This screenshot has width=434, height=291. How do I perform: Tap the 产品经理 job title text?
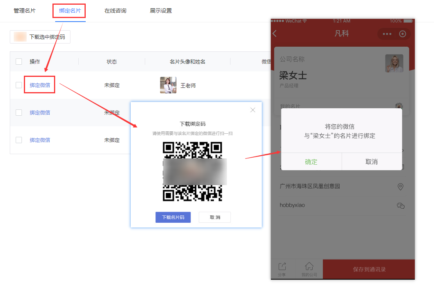pos(289,86)
